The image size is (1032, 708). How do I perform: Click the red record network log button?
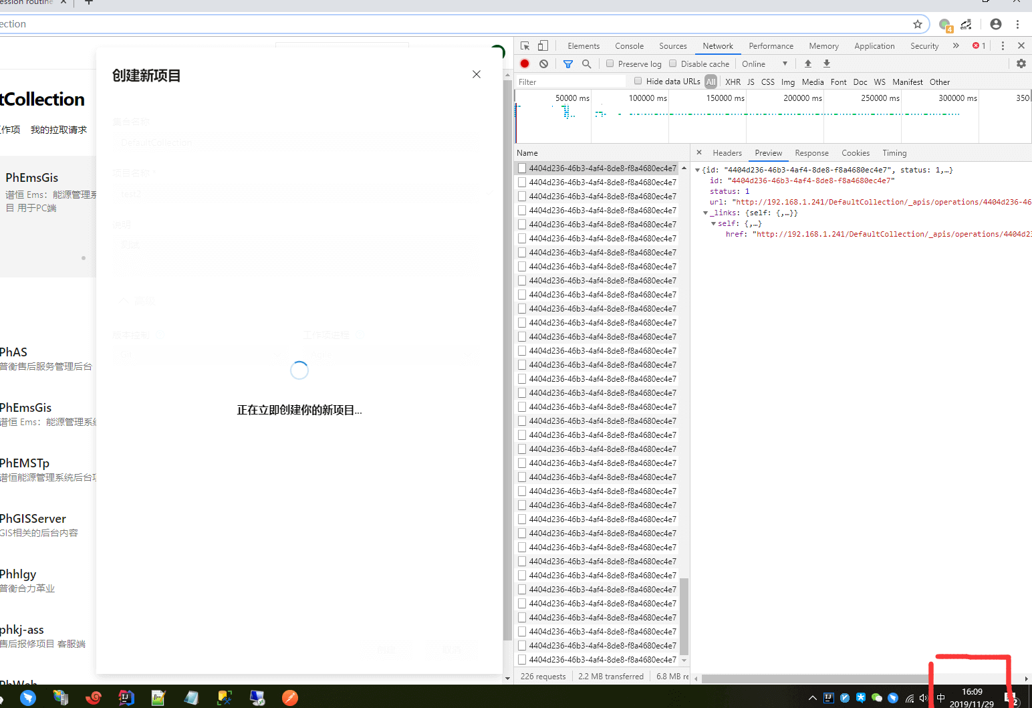pyautogui.click(x=525, y=64)
